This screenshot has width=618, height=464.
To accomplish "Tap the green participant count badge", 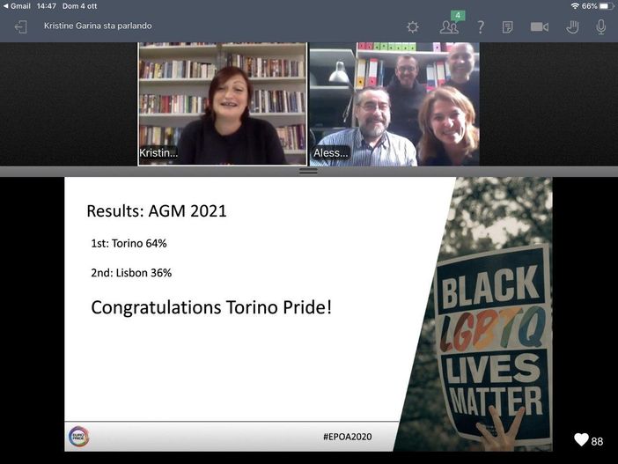I will (x=457, y=15).
